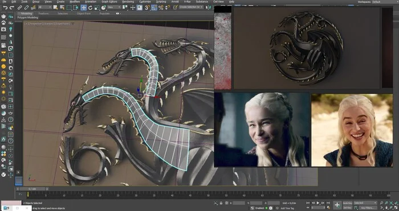
Task: Toggle the Selection Lock padlock
Action: click(x=221, y=203)
